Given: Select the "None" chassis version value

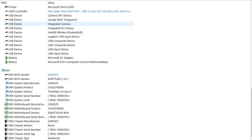Looking at the screenshot, I should tap(51, 125).
